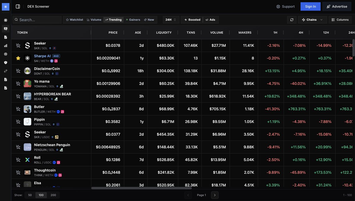Sort by the MAKERS column header
Image resolution: width=355 pixels, height=201 pixels.
(x=245, y=33)
